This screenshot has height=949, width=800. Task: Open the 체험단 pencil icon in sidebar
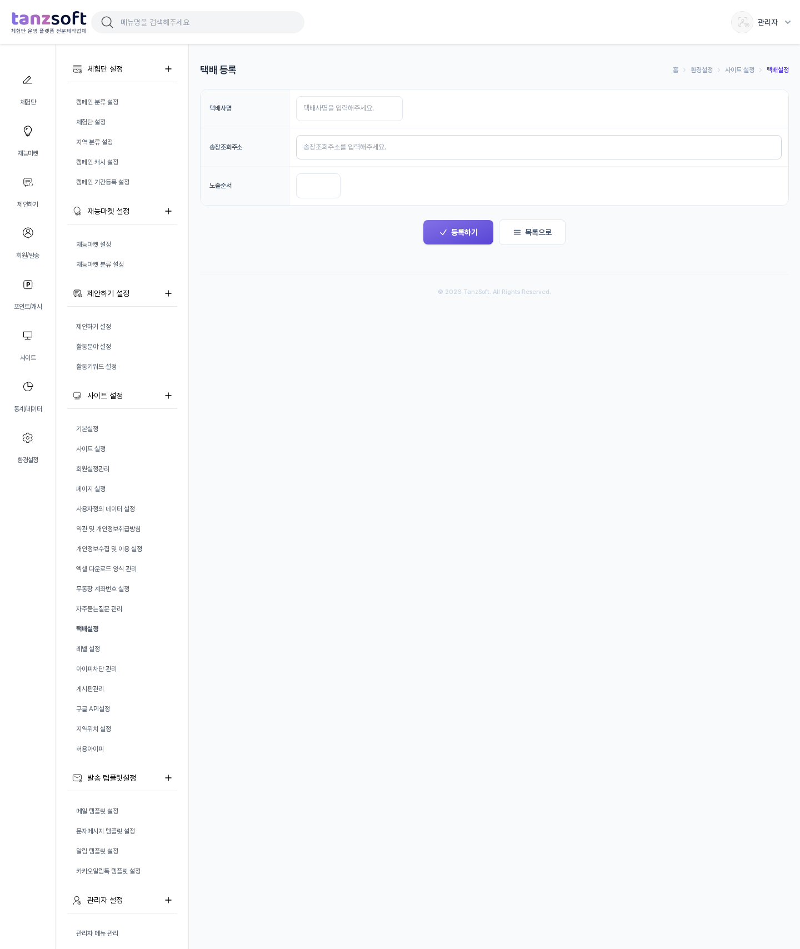[x=28, y=80]
